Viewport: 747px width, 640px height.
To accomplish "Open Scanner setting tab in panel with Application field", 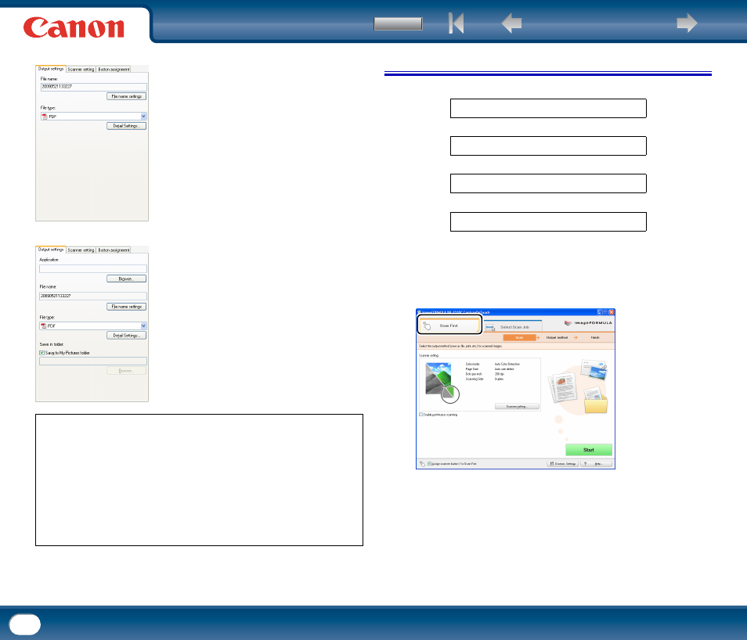I will 81,250.
